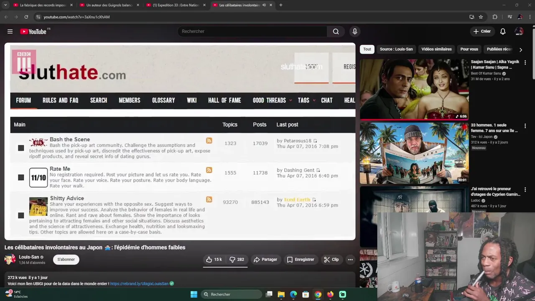Open the Chrome profile avatar
This screenshot has height=301, width=535.
coord(520,17)
